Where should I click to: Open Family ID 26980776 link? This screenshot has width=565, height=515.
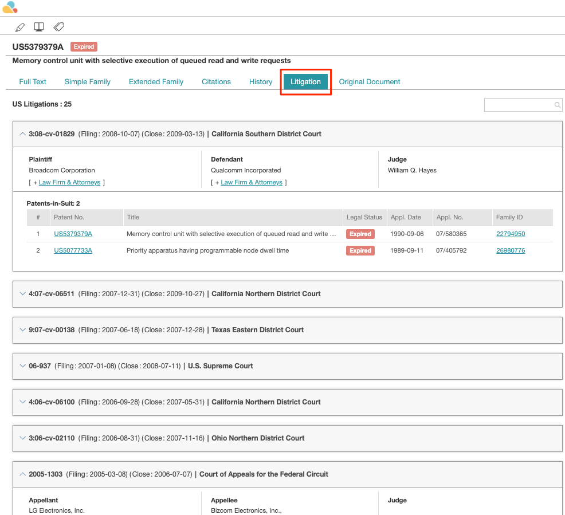tap(511, 250)
